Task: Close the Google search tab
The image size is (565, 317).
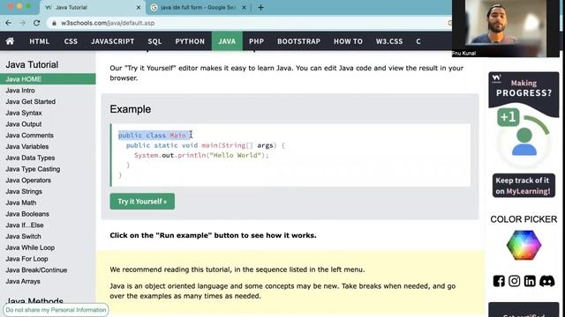Action: (x=244, y=7)
